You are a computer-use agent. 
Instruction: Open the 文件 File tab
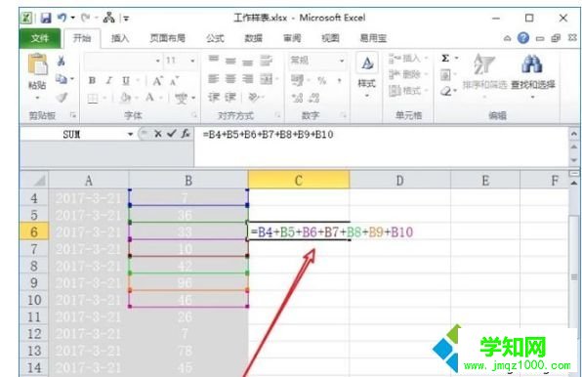coord(40,38)
